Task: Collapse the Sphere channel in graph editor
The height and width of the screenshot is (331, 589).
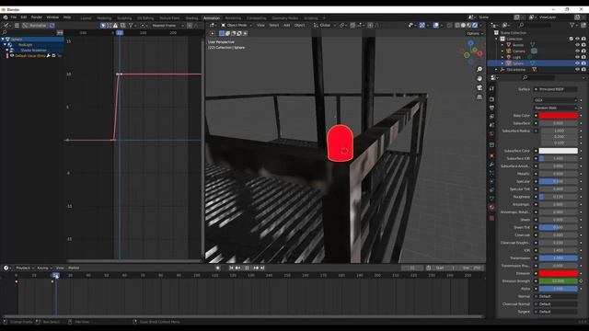Action: [x=3, y=39]
